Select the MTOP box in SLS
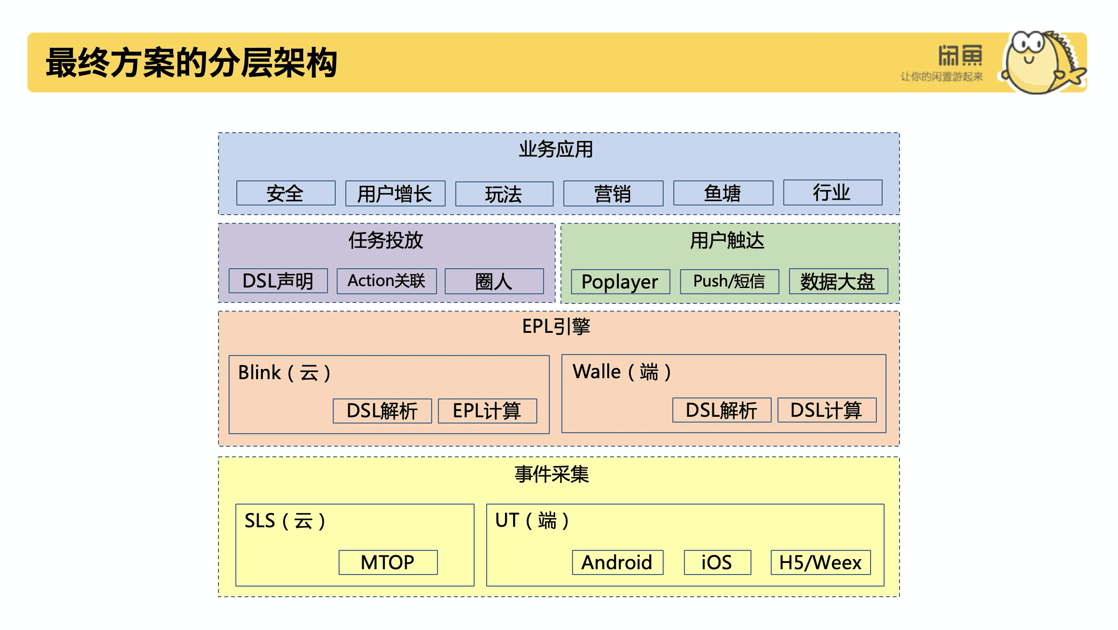 [x=388, y=562]
